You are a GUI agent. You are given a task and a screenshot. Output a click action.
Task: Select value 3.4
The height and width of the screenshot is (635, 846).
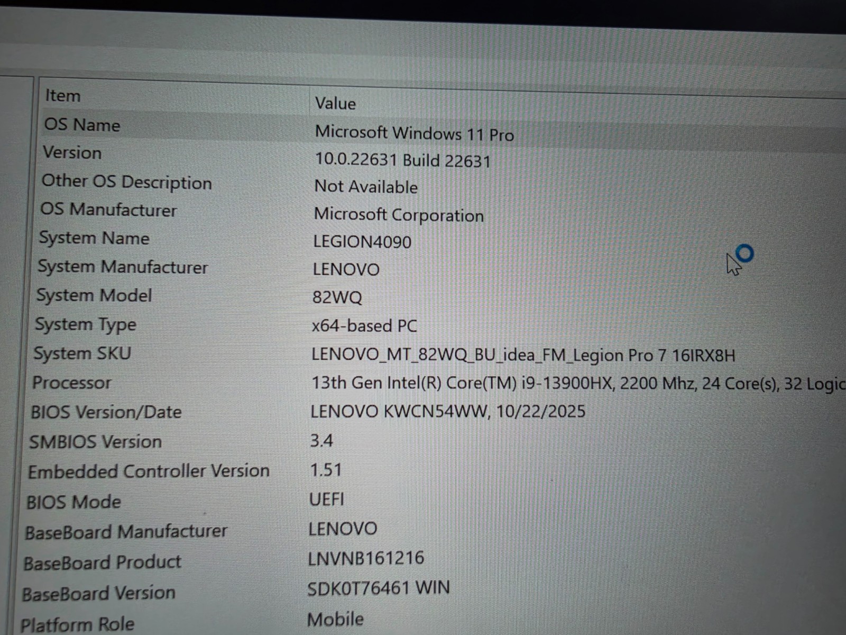pos(321,441)
